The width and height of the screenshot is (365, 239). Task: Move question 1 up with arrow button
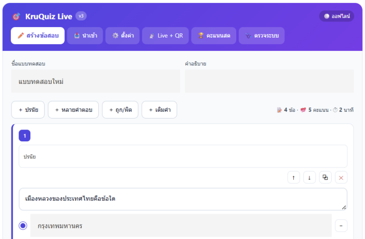click(x=294, y=178)
